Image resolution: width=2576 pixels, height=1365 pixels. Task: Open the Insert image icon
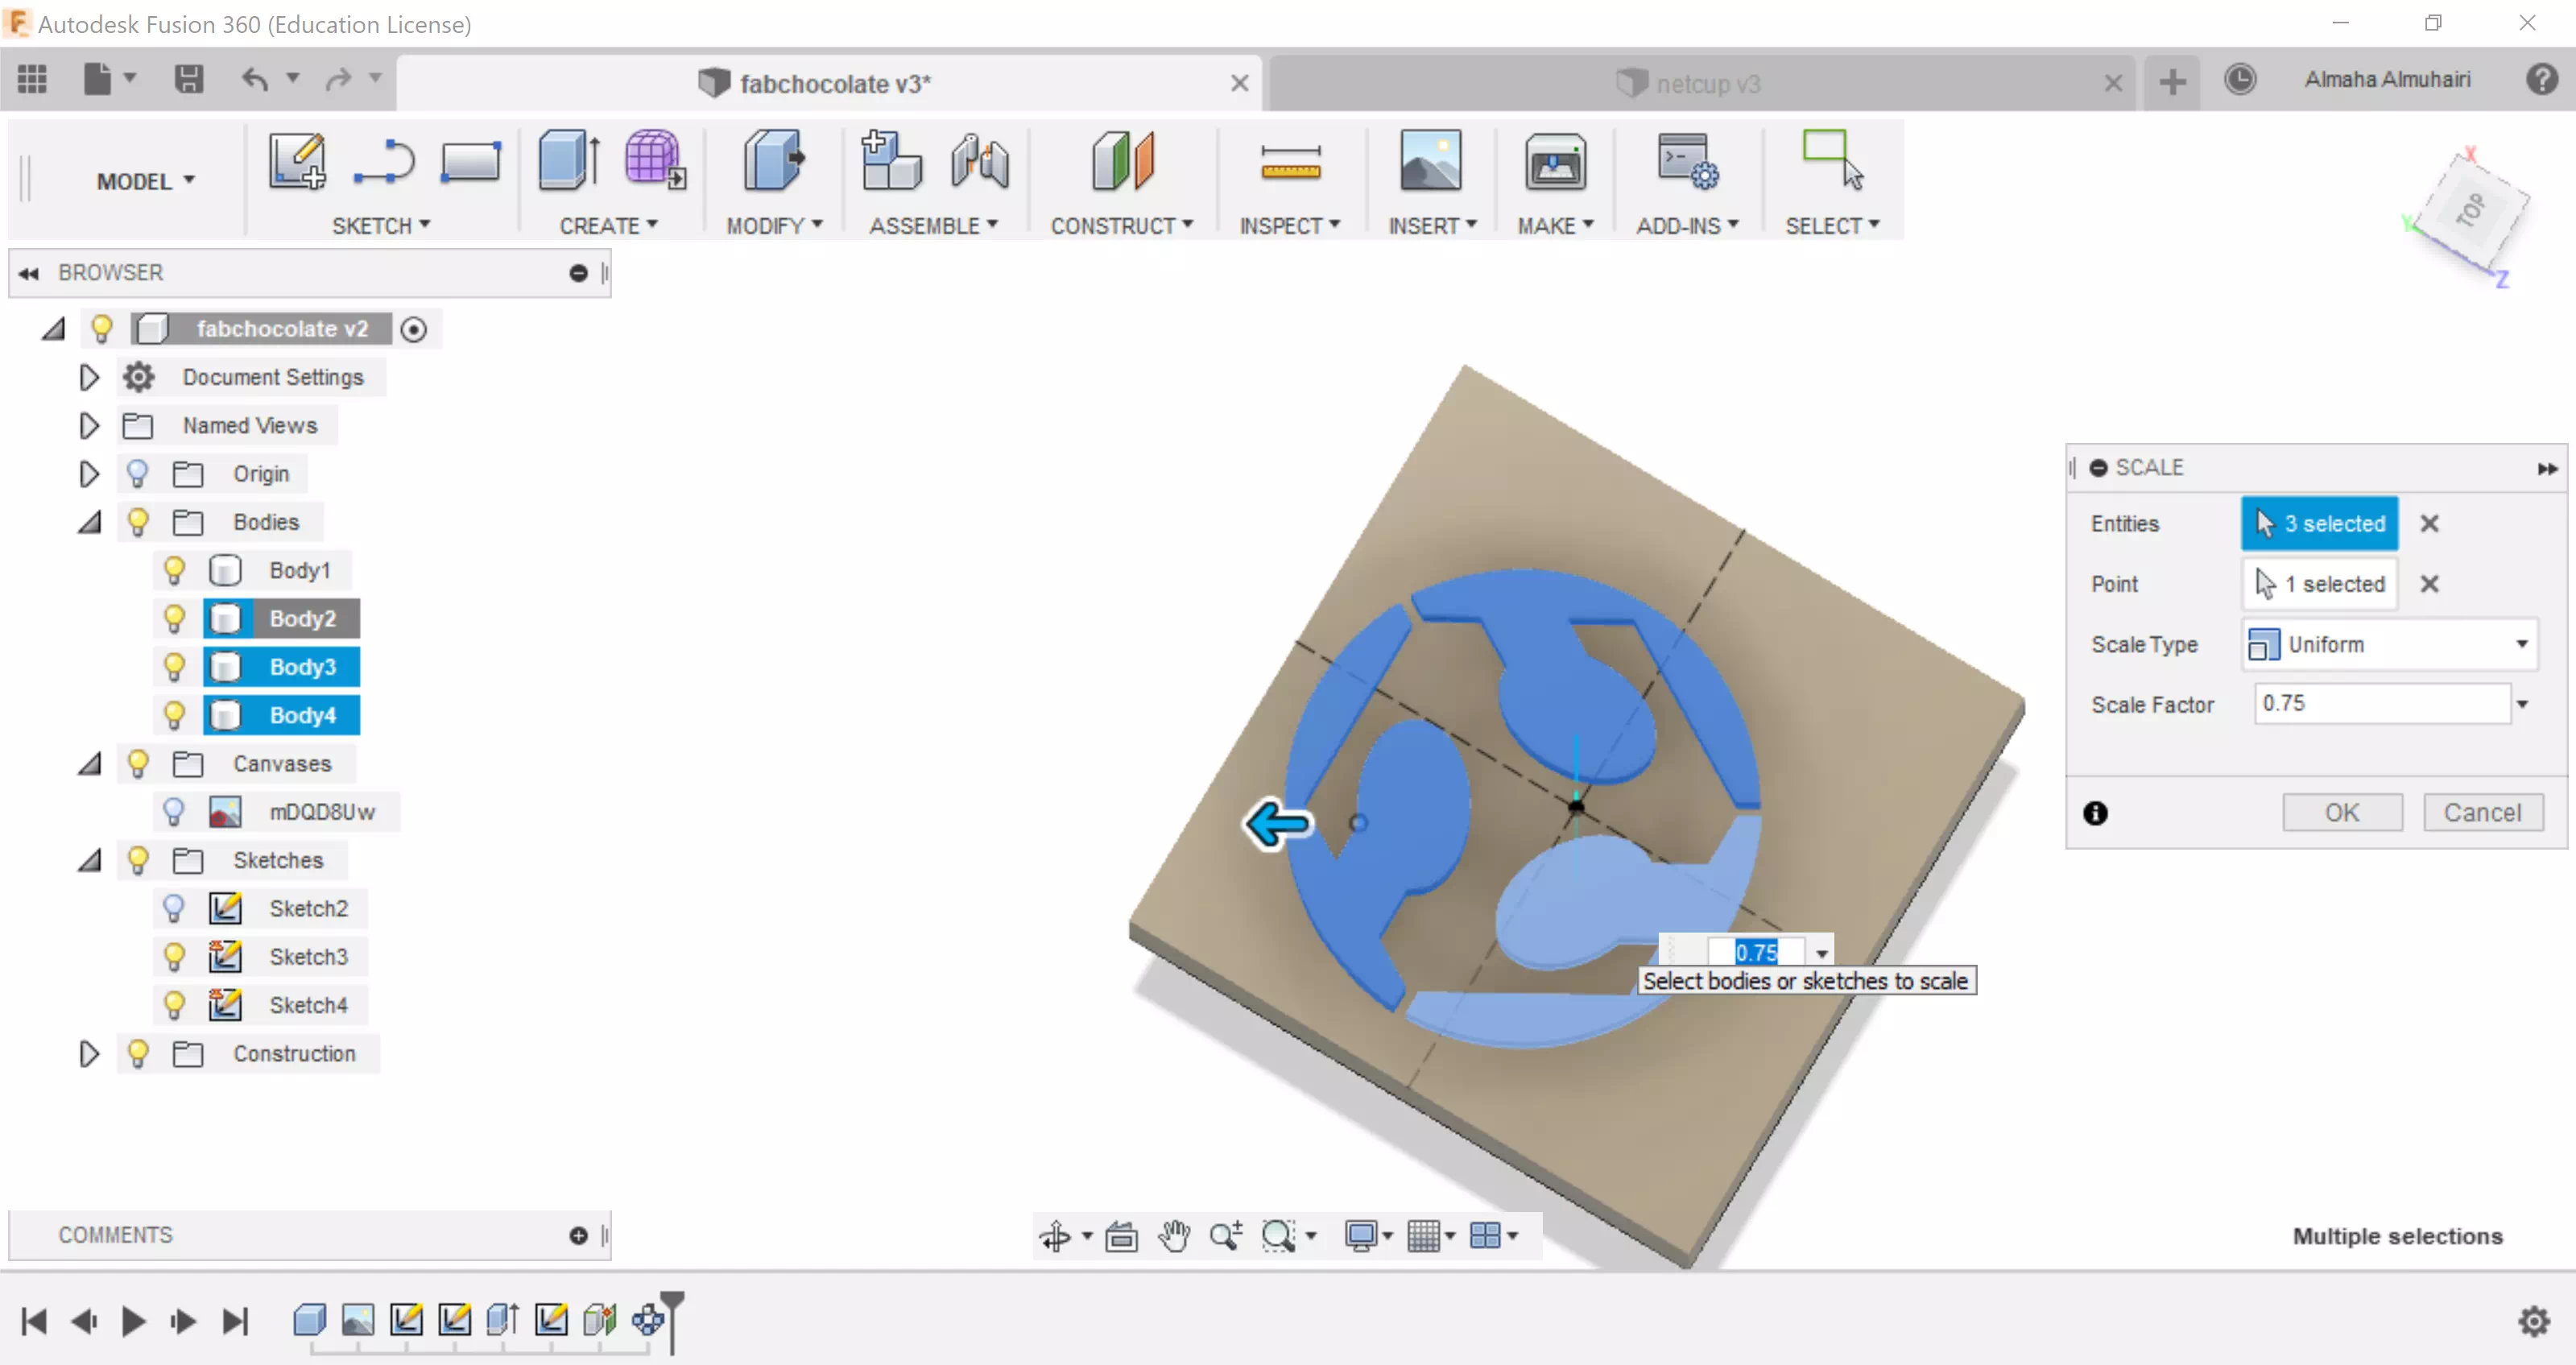1430,161
